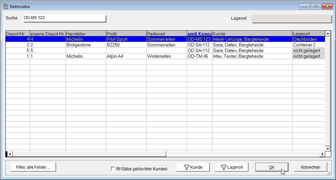Screen dimensions: 336x180
Task: Click Sommerreifen in the Bridgestone row
Action: (167, 45)
